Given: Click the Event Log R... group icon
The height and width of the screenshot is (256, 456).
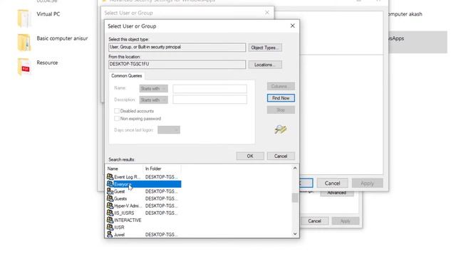Looking at the screenshot, I should click(x=110, y=176).
